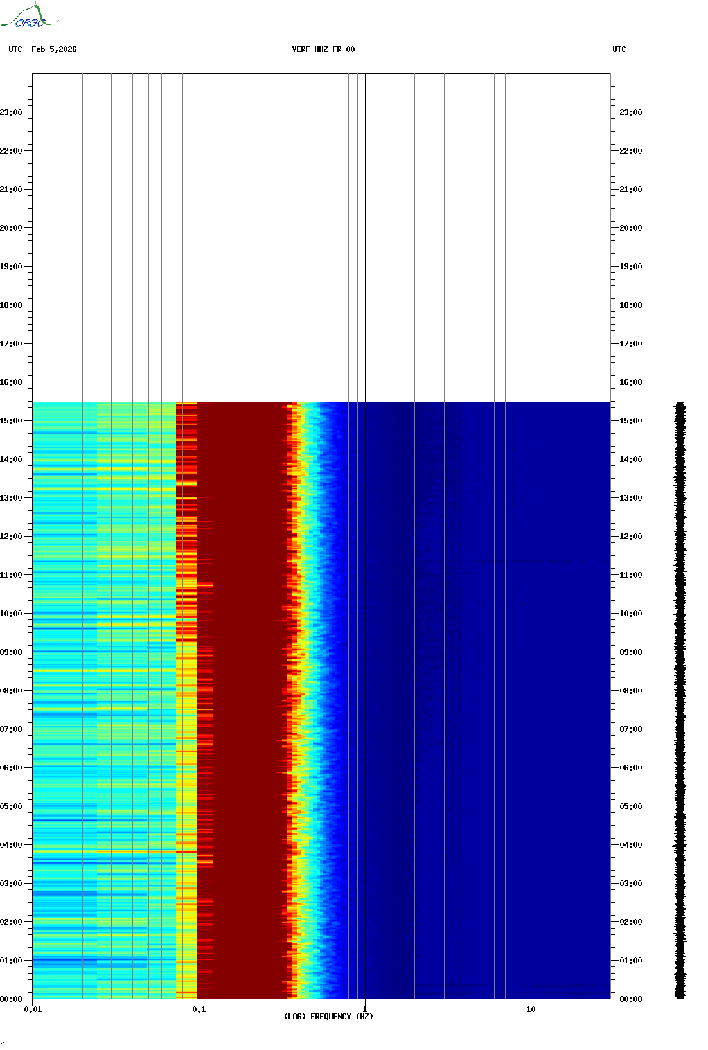Click 08:00 on the left time axis
This screenshot has height=1050, width=708.
click(11, 691)
